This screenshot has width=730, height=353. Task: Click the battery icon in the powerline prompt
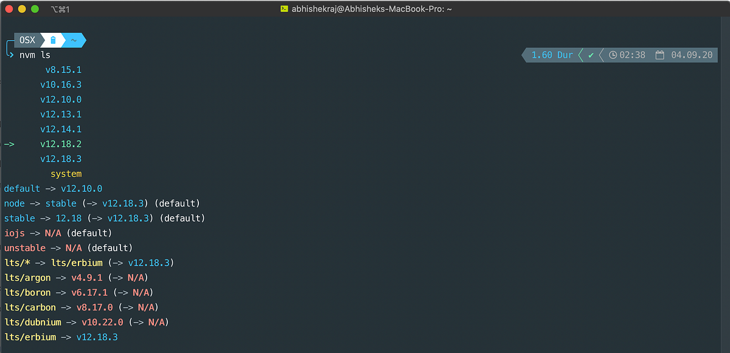click(54, 40)
